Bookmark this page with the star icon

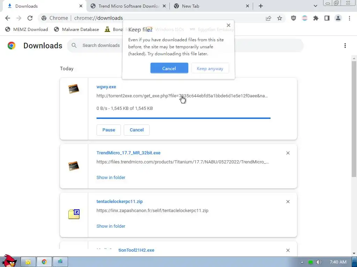click(x=280, y=18)
